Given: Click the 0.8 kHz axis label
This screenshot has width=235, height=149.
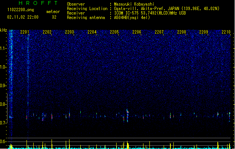Looking at the screenshot, I should click(x=3, y=104).
